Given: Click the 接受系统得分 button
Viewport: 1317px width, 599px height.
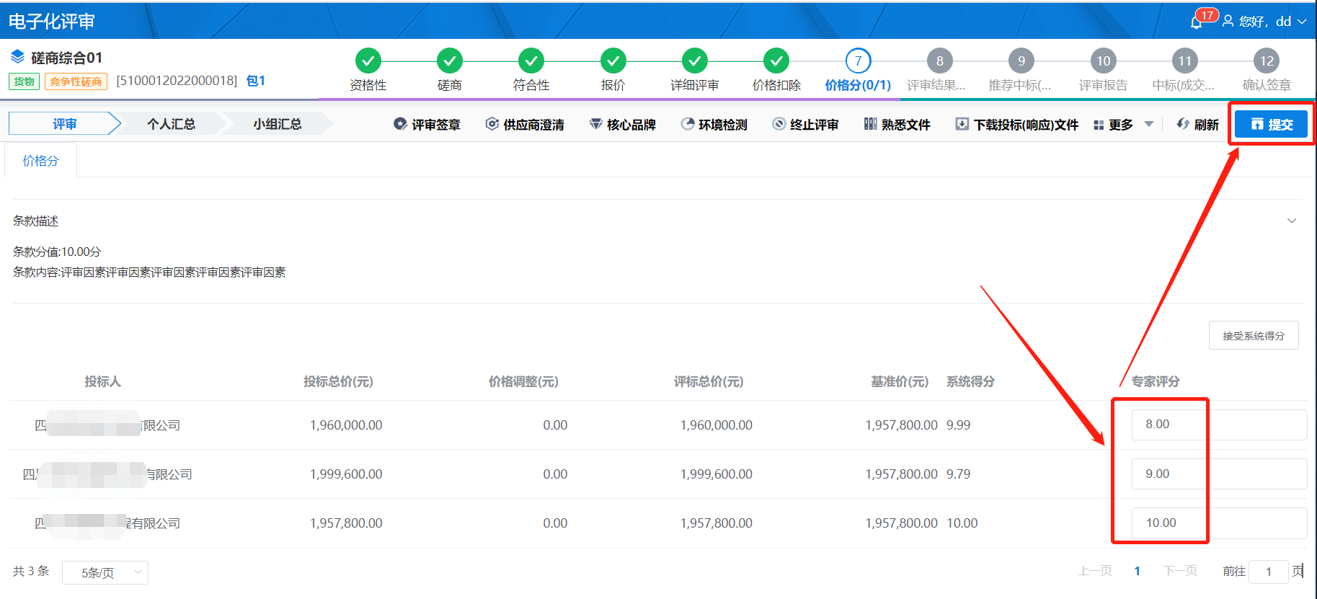Looking at the screenshot, I should point(1254,335).
